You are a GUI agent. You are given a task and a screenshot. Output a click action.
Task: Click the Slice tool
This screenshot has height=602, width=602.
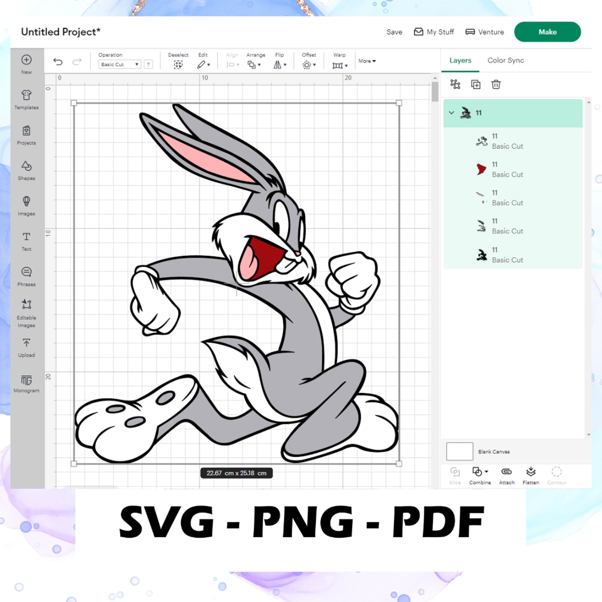coord(455,475)
